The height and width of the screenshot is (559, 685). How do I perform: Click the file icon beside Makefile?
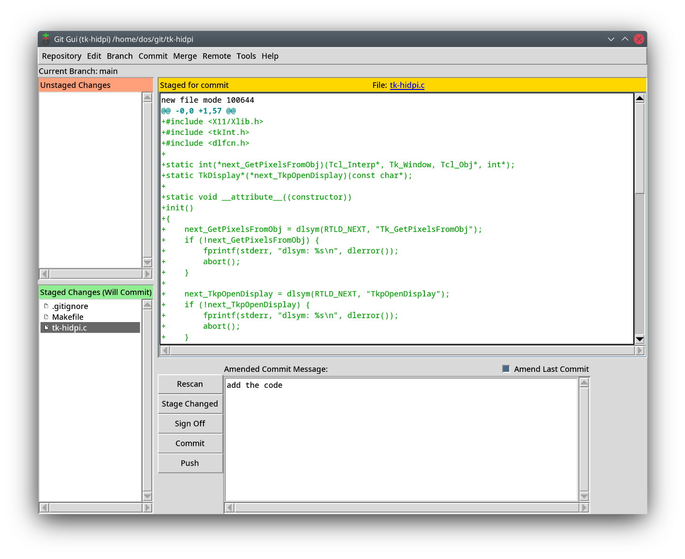click(46, 317)
